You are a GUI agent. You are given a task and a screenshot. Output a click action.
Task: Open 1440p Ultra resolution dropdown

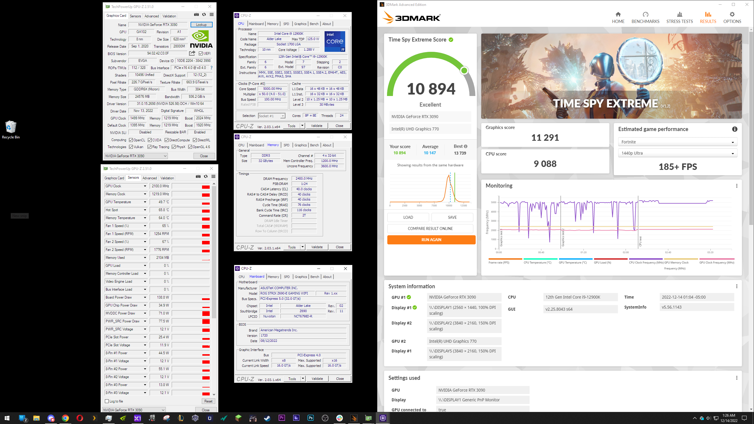coord(677,153)
